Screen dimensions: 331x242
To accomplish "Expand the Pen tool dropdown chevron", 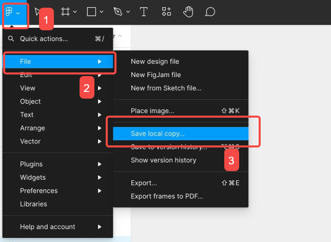I will tap(128, 12).
